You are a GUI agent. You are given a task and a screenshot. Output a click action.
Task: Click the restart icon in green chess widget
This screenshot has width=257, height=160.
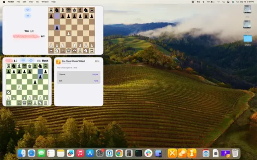(31, 60)
